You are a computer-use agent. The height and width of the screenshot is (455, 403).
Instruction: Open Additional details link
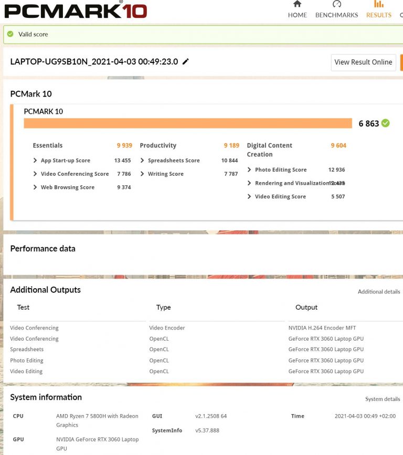(x=378, y=292)
